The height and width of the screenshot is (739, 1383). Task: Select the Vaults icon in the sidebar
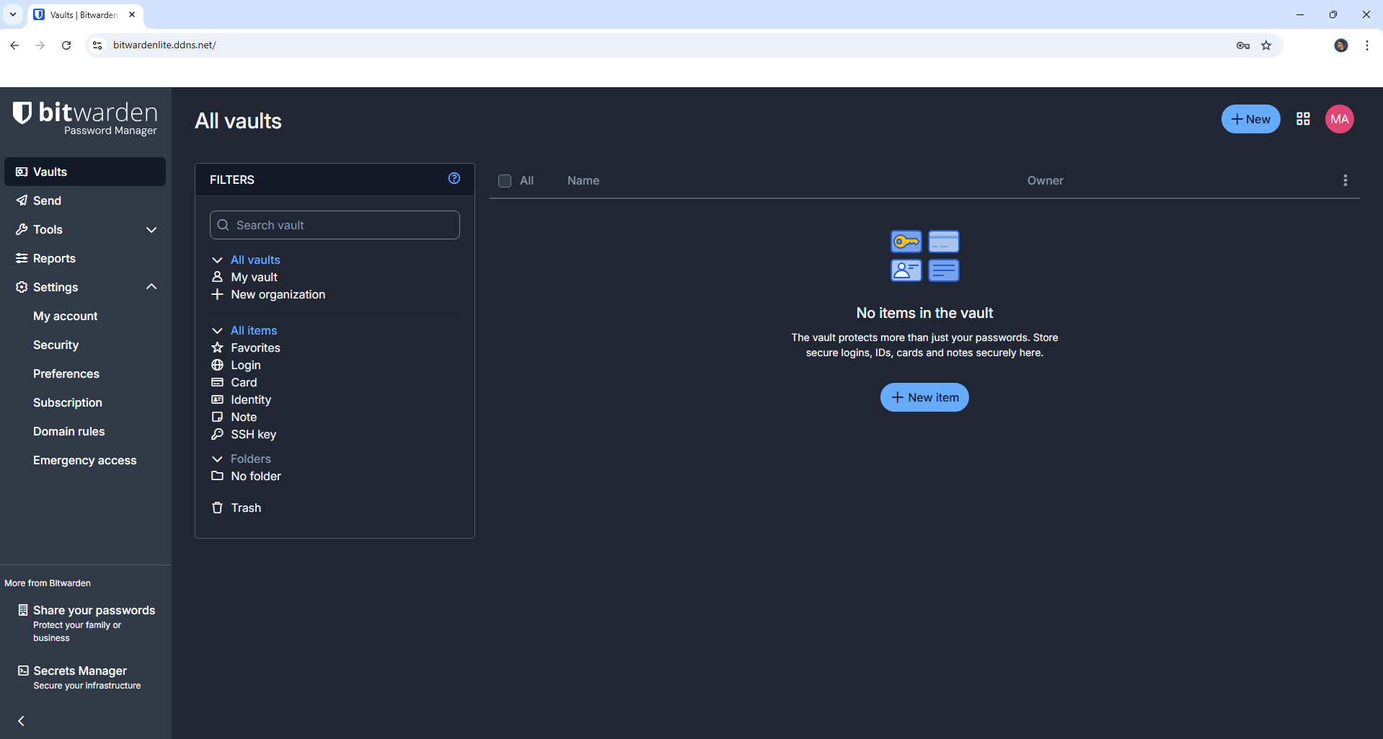tap(21, 172)
